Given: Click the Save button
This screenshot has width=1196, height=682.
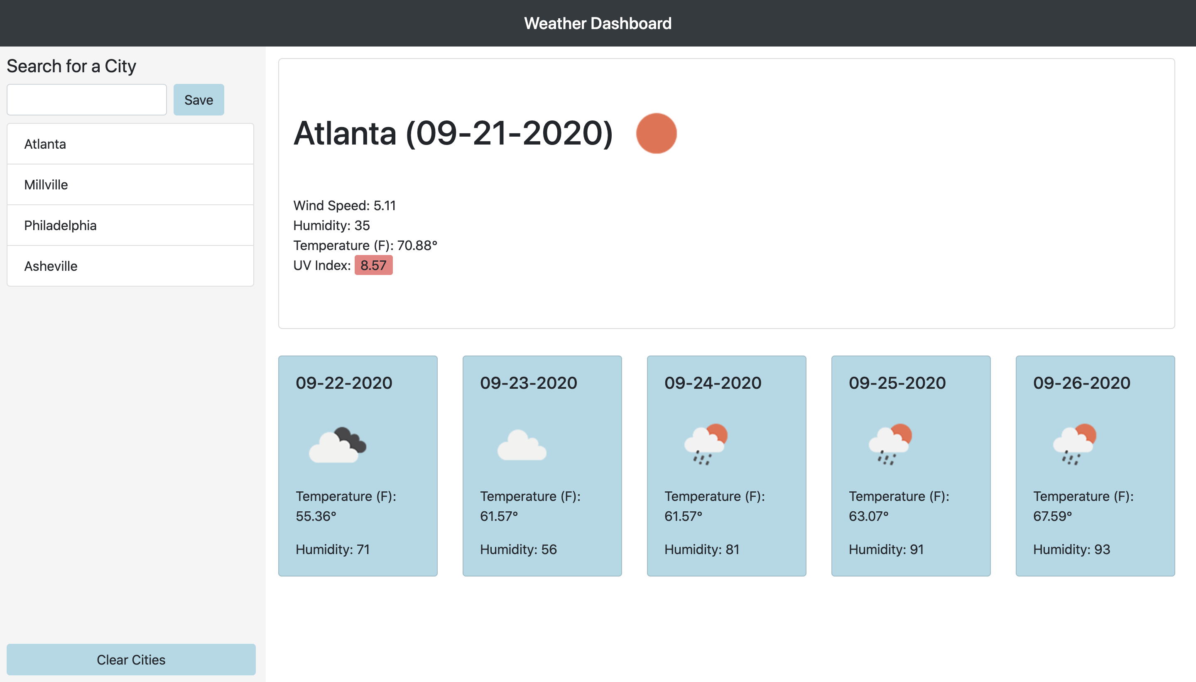Looking at the screenshot, I should 199,99.
